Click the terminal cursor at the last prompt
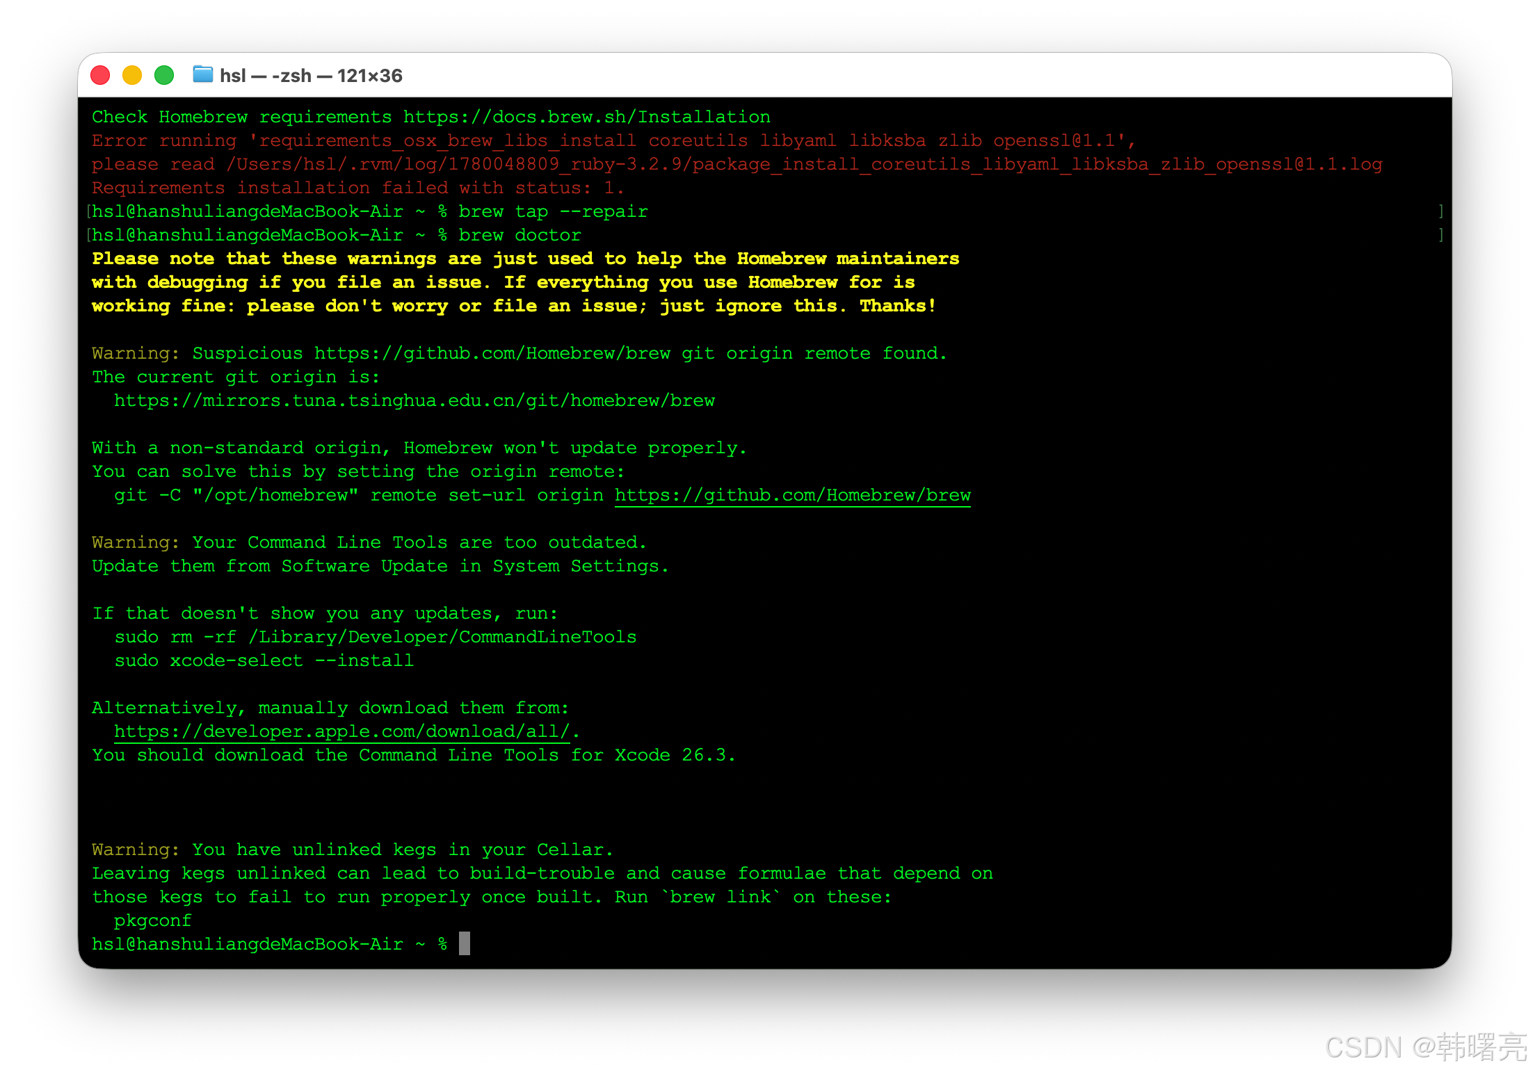The height and width of the screenshot is (1072, 1530). point(465,944)
